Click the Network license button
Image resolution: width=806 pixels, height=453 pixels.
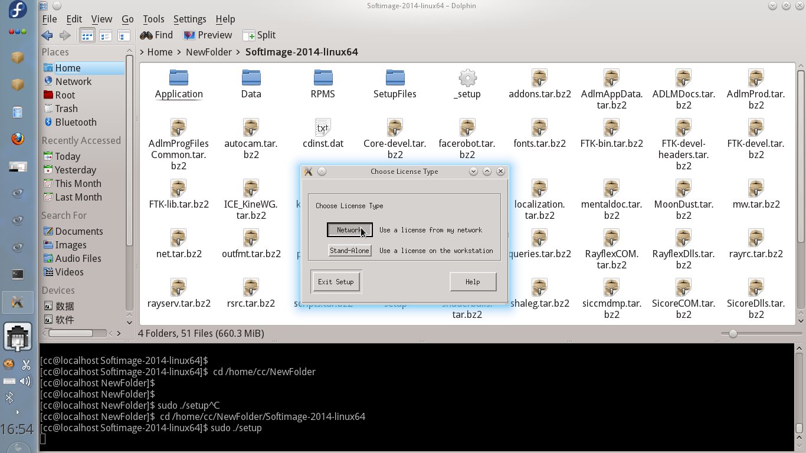[350, 229]
